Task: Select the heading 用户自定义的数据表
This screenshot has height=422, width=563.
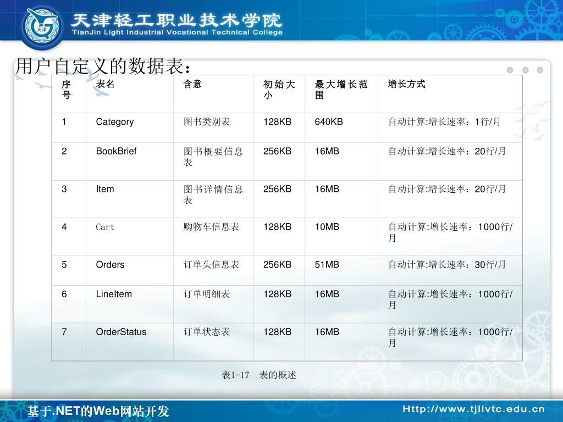Action: 103,66
